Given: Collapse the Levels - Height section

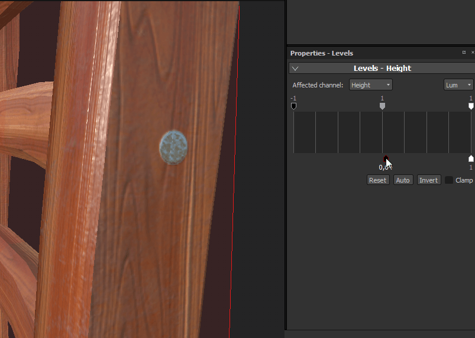Looking at the screenshot, I should (295, 69).
